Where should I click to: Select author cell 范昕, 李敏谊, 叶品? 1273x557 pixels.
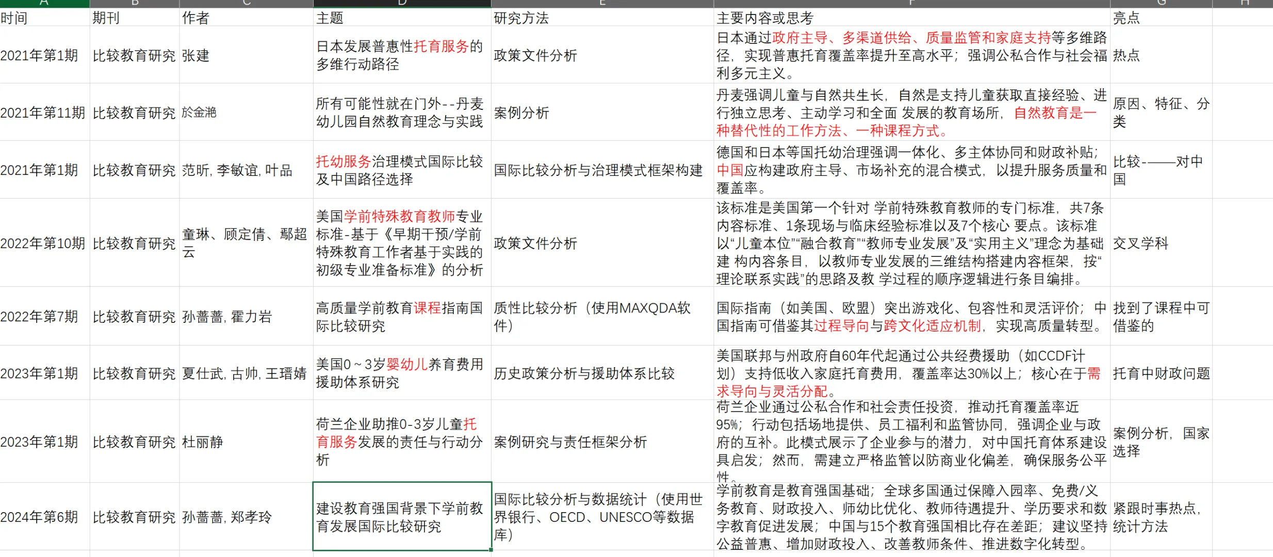[246, 170]
